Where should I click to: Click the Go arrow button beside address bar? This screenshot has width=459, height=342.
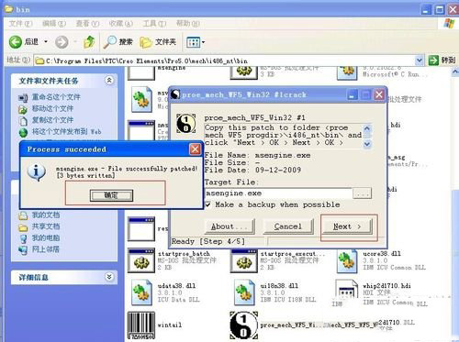433,61
